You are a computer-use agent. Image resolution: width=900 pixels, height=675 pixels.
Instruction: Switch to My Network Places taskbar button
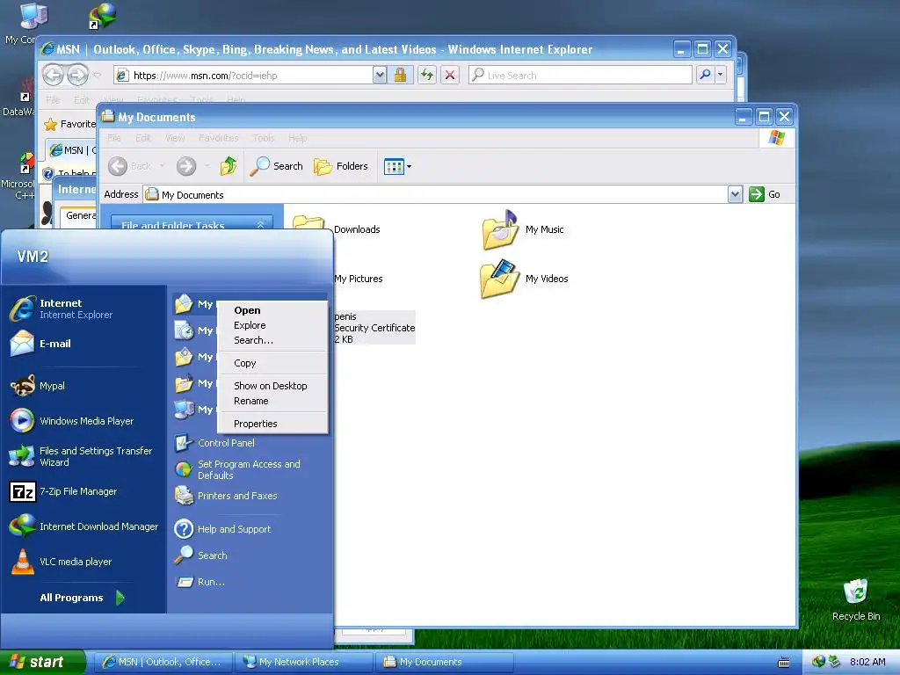(303, 662)
